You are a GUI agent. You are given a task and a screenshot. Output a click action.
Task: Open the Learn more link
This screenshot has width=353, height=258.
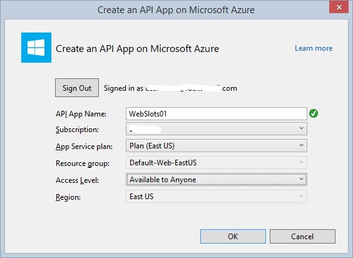tap(314, 48)
